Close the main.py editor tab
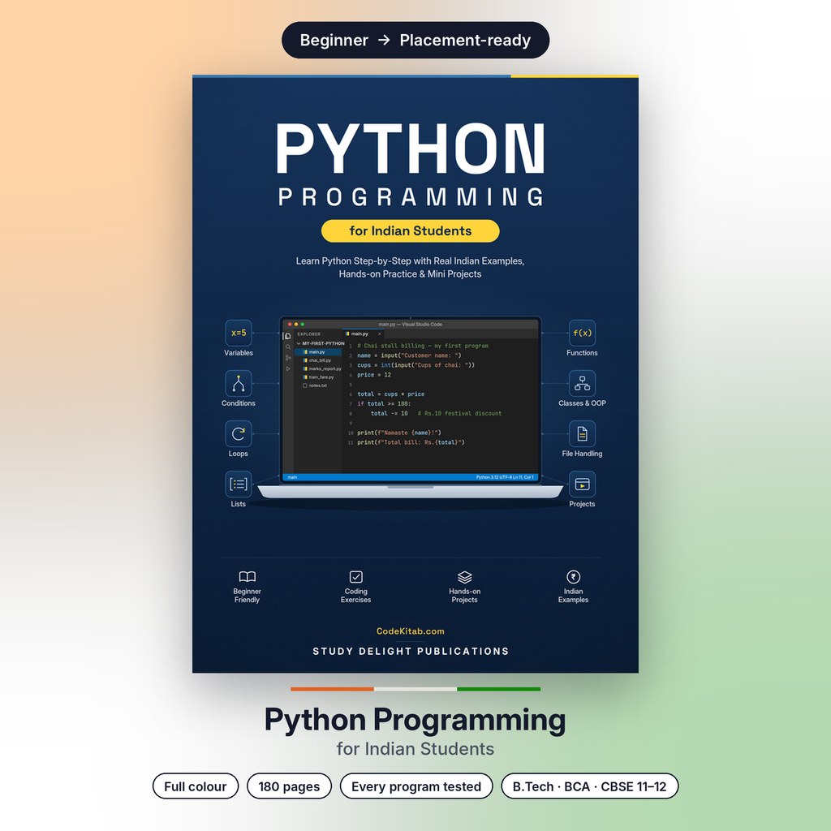This screenshot has width=831, height=831. coord(380,334)
